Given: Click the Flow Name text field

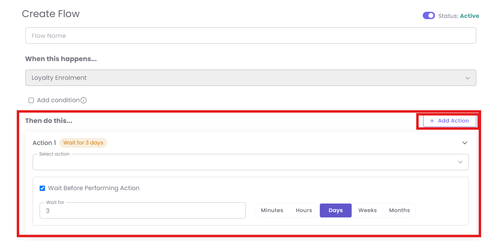Looking at the screenshot, I should click(x=250, y=35).
